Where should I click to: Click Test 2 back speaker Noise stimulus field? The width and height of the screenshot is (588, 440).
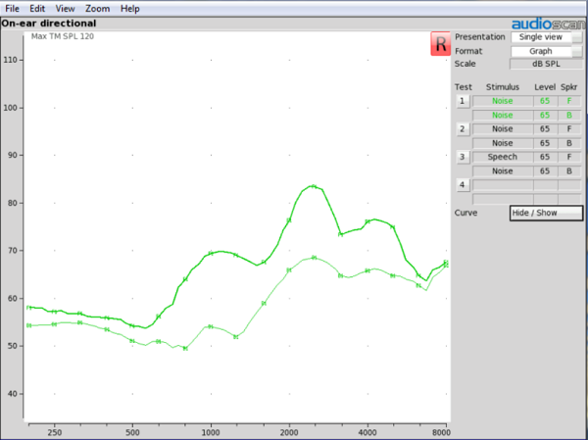point(503,143)
